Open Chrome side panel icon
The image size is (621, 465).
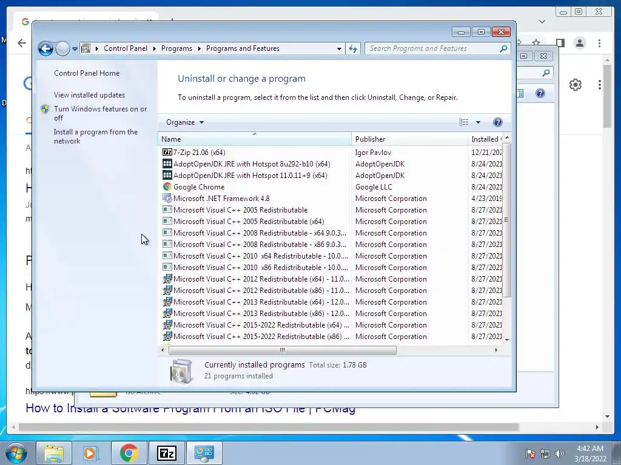560,42
